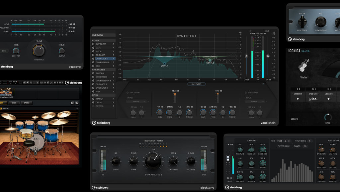
Task: Click the blackvalve PEAK REDUCTION knob
Action: pyautogui.click(x=153, y=161)
